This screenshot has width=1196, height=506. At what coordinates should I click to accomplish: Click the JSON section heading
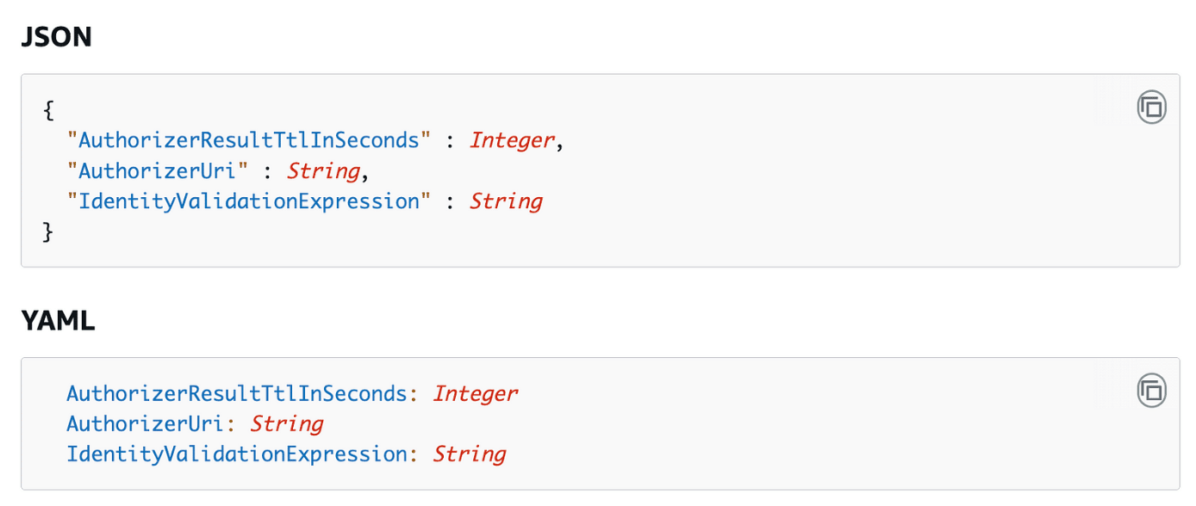(56, 37)
